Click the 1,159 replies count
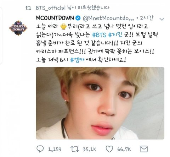This screenshot has width=170, height=157. tap(55, 149)
